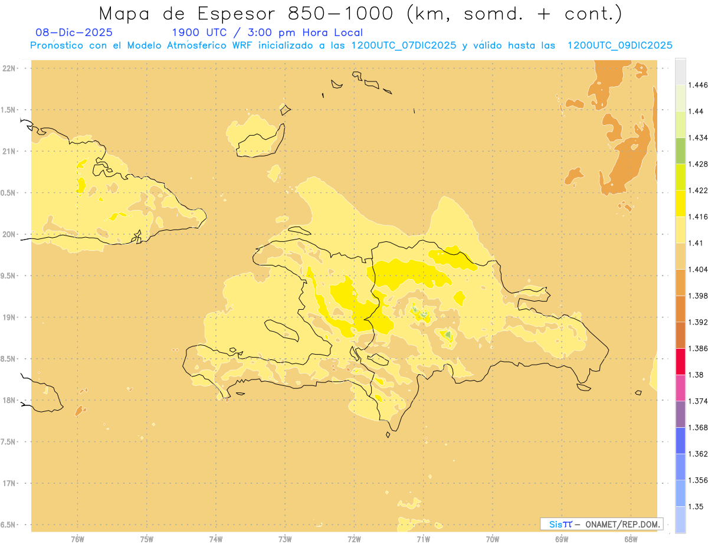Click the 71W longitude axis label
The image size is (708, 547).
423,539
